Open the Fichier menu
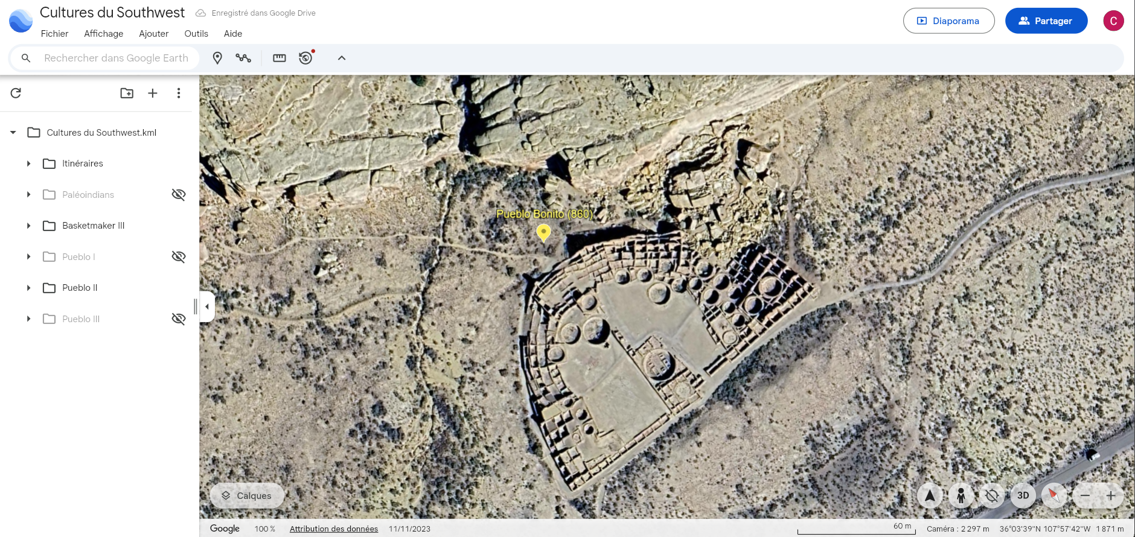 pos(54,34)
